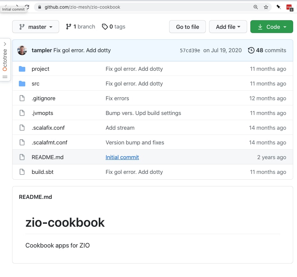Click the build.sbt file icon

pyautogui.click(x=22, y=172)
